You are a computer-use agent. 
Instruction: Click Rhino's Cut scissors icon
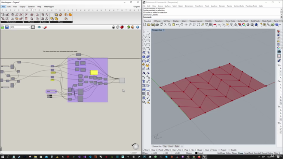(165, 25)
